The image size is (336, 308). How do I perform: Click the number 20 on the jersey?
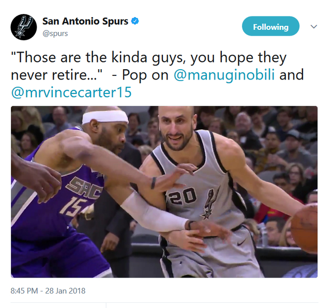click(x=182, y=196)
